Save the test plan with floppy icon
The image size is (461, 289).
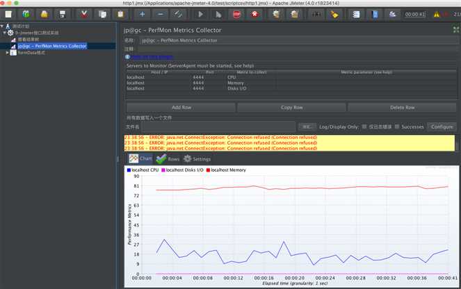(x=63, y=14)
